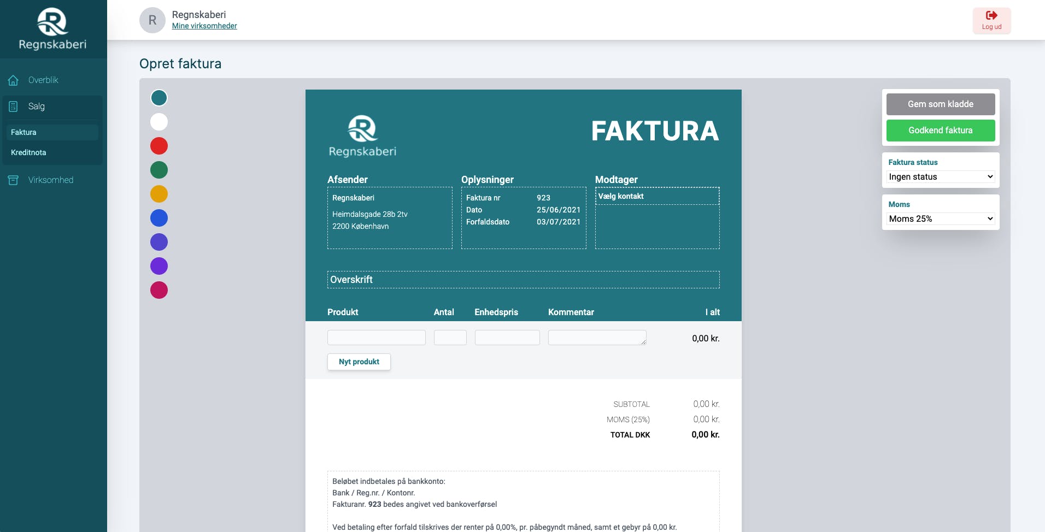Screen dimensions: 1045x532
Task: Click the Overskrift heading field
Action: pos(523,280)
